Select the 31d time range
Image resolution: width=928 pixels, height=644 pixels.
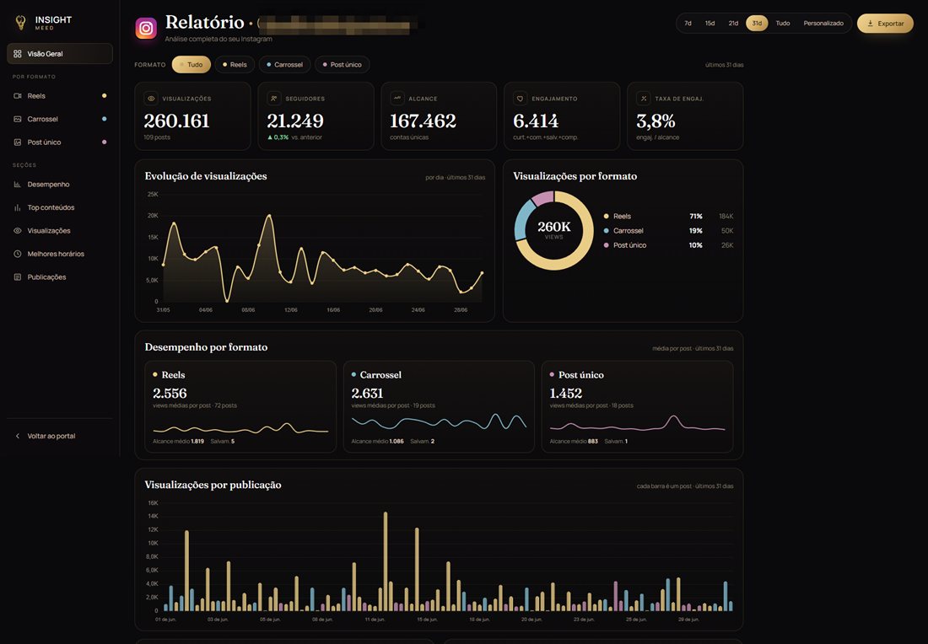coord(757,23)
